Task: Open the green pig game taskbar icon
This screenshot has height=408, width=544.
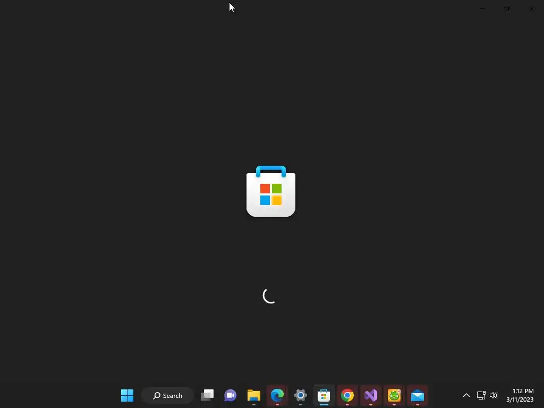Action: 394,395
